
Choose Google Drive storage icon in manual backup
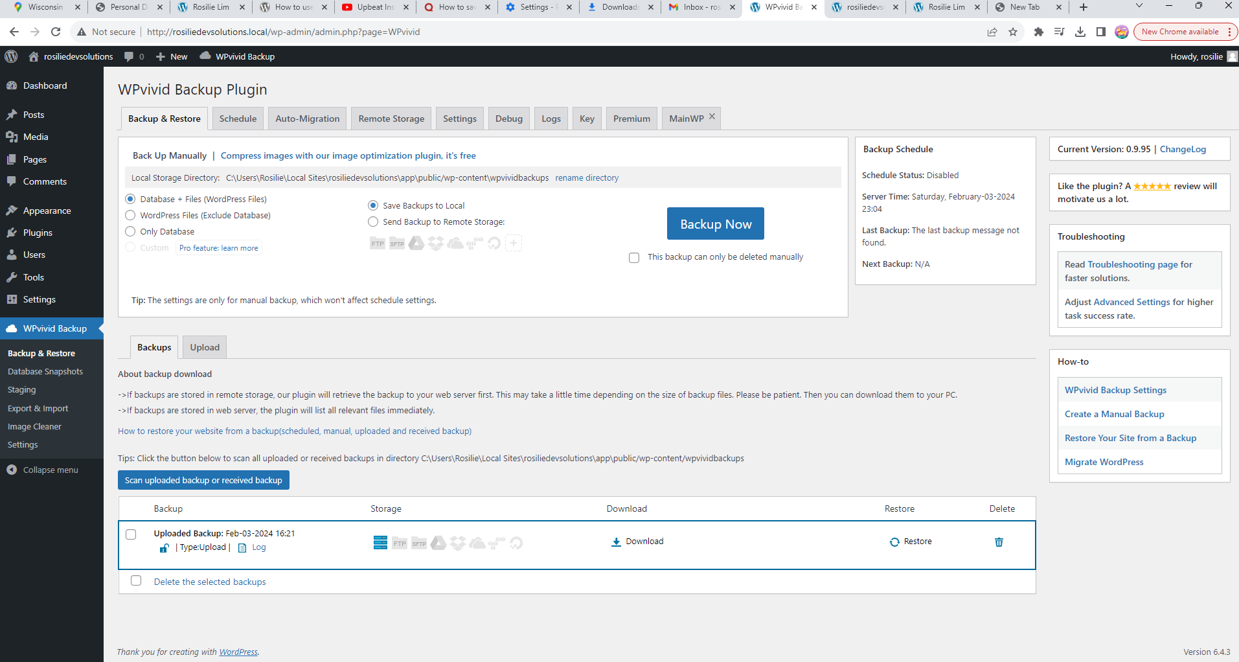416,244
